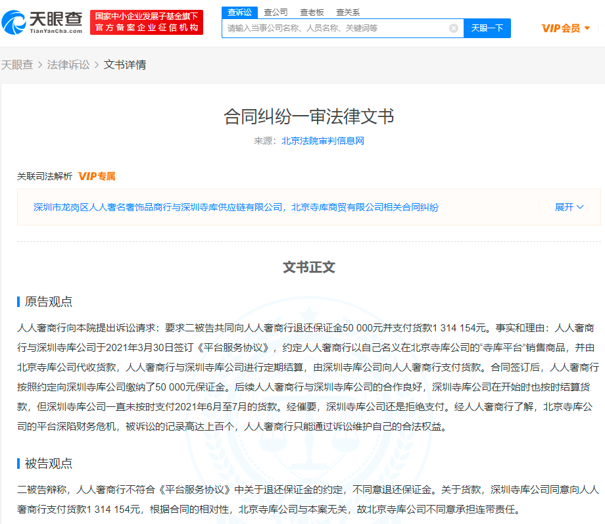The image size is (605, 524).
Task: Click the orange VIP专属 badge
Action: point(97,176)
